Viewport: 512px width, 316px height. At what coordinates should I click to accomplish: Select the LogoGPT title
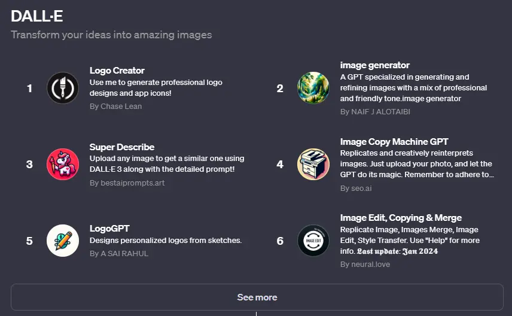tap(109, 229)
